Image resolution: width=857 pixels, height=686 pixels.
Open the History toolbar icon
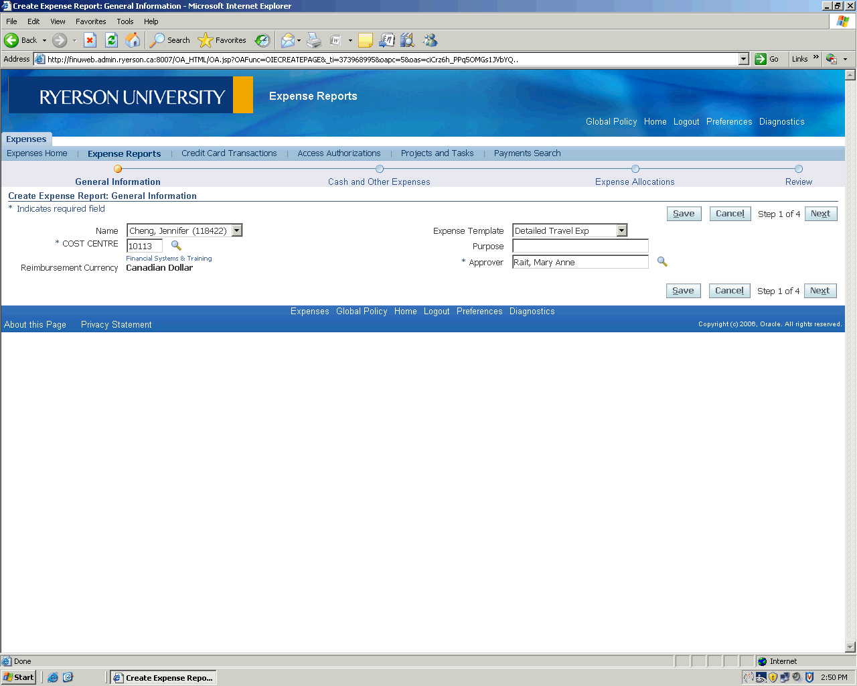coord(262,40)
